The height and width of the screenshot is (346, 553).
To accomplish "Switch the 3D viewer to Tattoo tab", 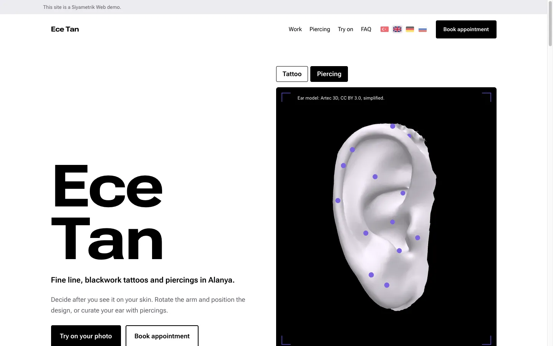I will [292, 74].
